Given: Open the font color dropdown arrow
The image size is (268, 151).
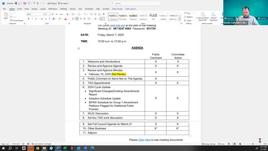Looking at the screenshot, I should coord(68,19).
